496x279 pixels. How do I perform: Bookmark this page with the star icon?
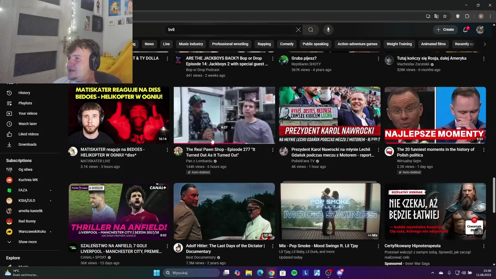[445, 16]
